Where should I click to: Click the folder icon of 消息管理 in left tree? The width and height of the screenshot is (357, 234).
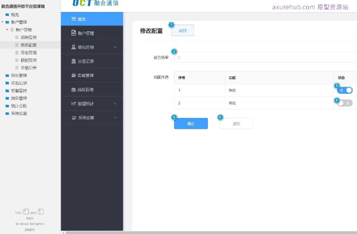click(7, 98)
